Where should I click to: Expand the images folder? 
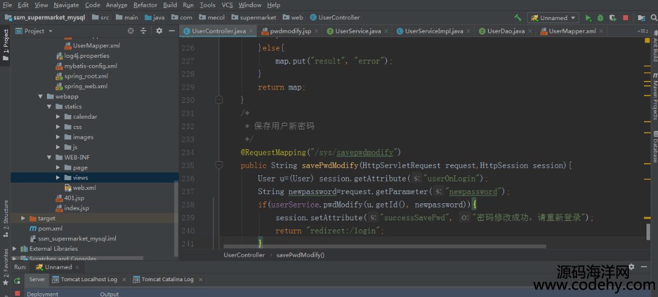pos(58,137)
